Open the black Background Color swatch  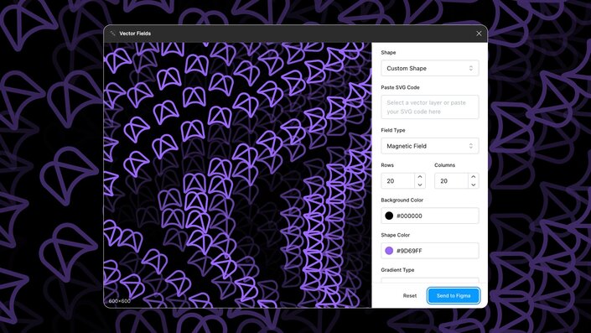click(389, 216)
